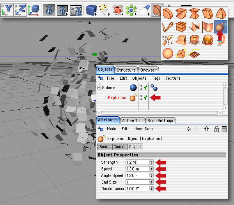Viewport: 234px width, 205px height.
Task: Choose the Taper deformer icon
Action: [x=221, y=14]
